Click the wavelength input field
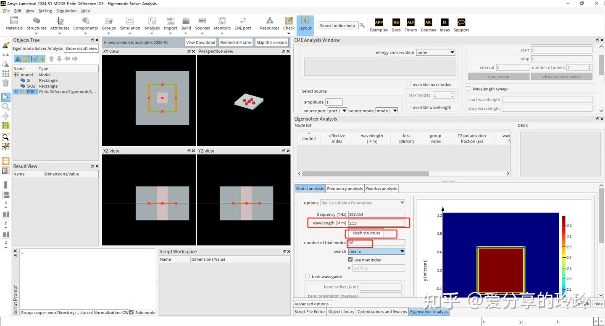Viewport: 605px width, 326px height. pyautogui.click(x=376, y=223)
